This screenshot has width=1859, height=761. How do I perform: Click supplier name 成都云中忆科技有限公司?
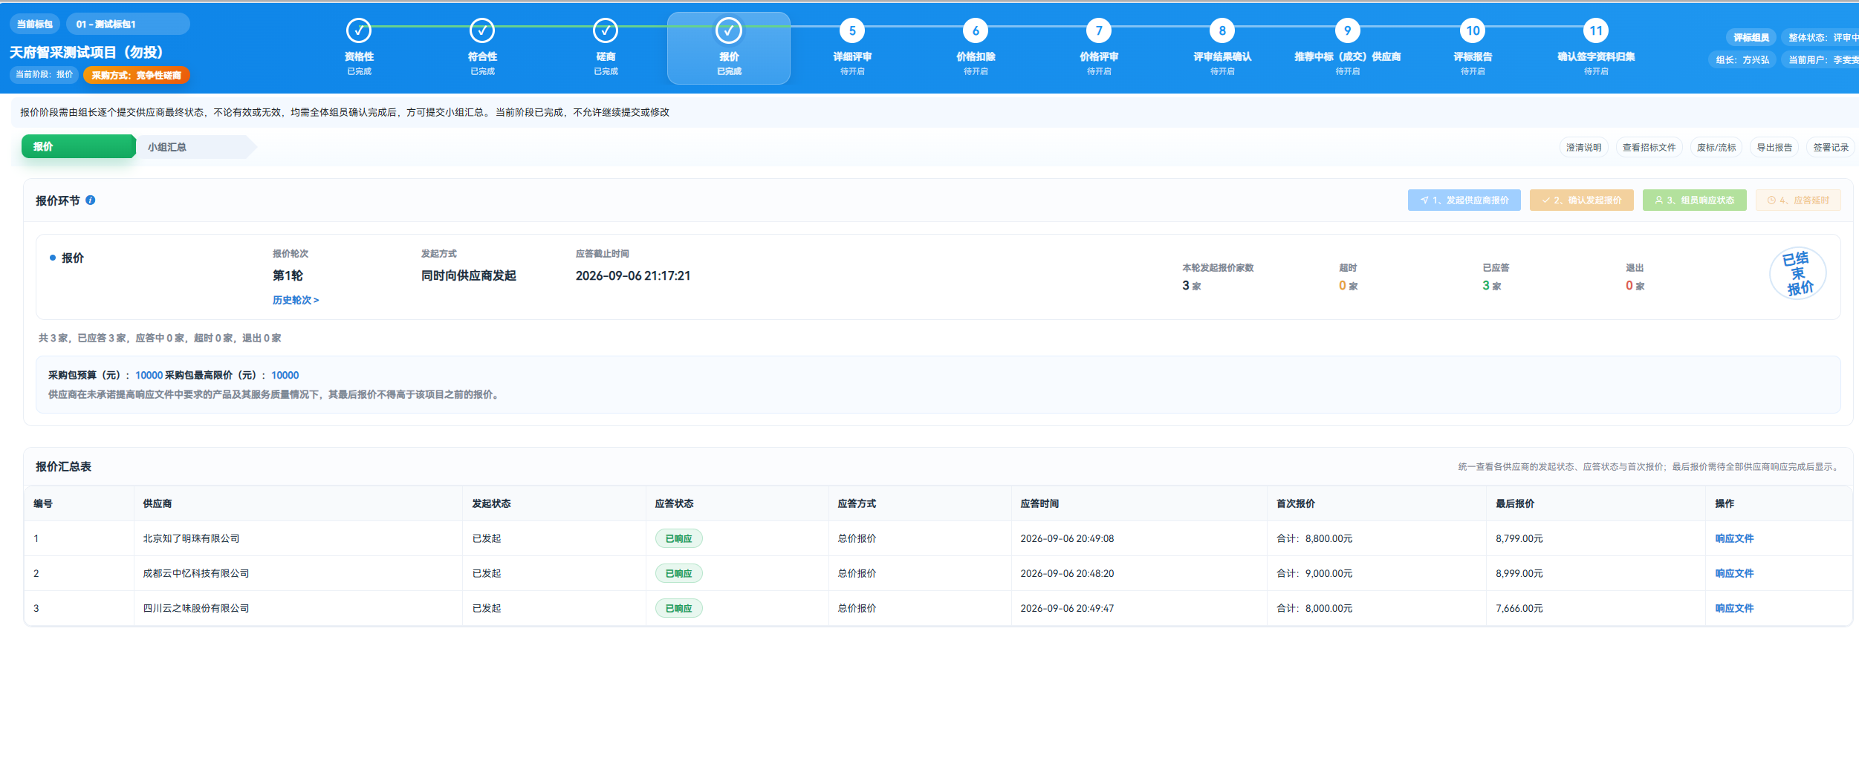(x=196, y=574)
